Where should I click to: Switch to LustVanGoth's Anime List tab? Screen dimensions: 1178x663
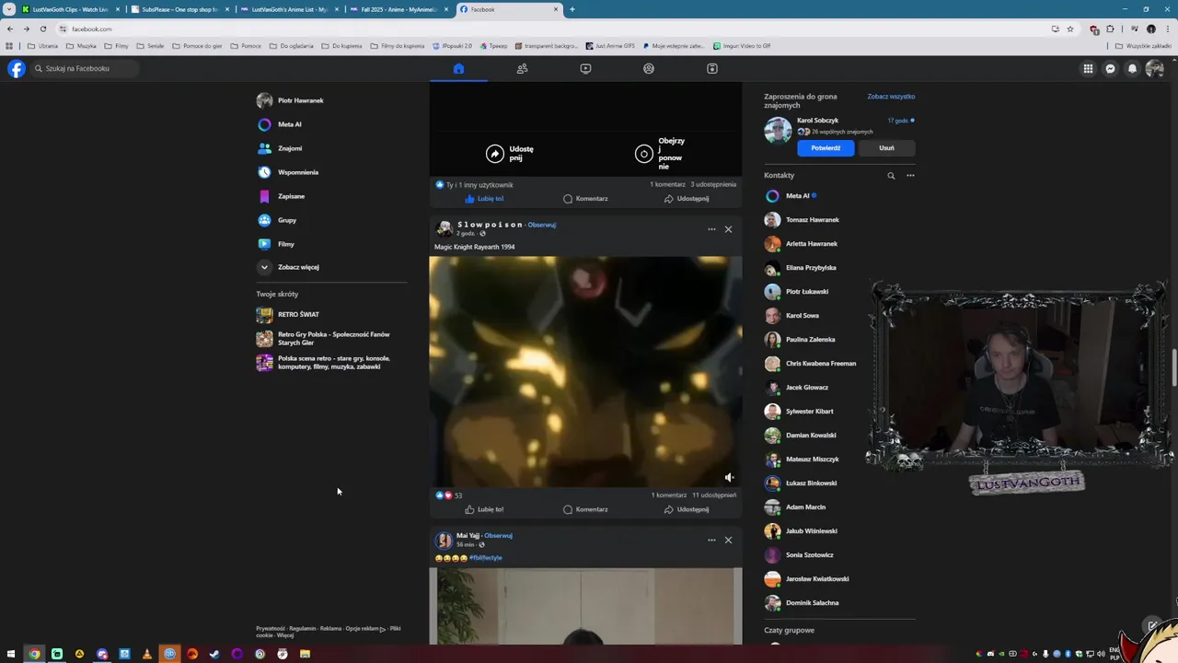point(289,9)
